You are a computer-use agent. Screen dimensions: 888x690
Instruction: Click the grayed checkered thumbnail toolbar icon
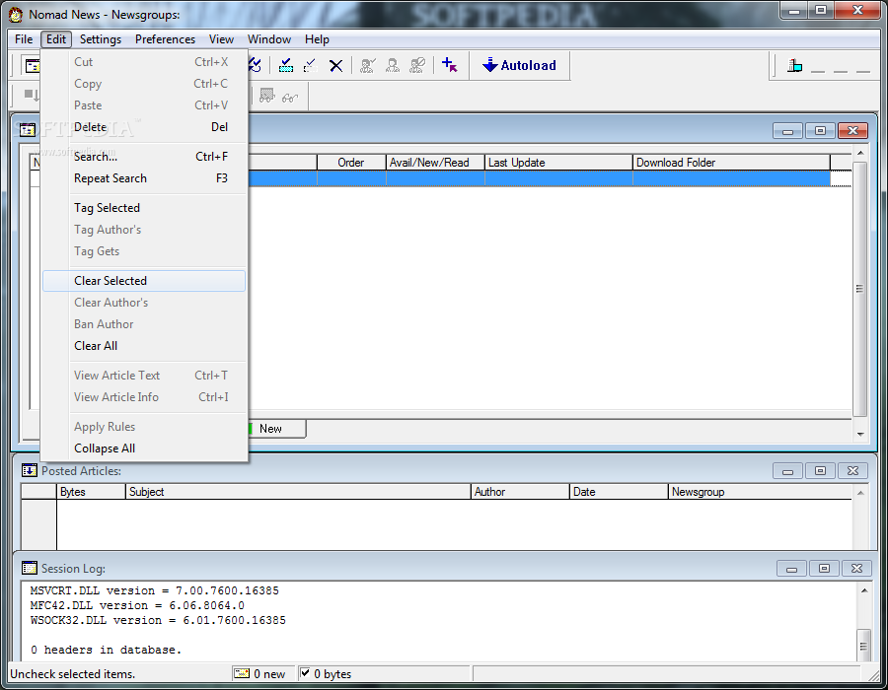pyautogui.click(x=266, y=95)
